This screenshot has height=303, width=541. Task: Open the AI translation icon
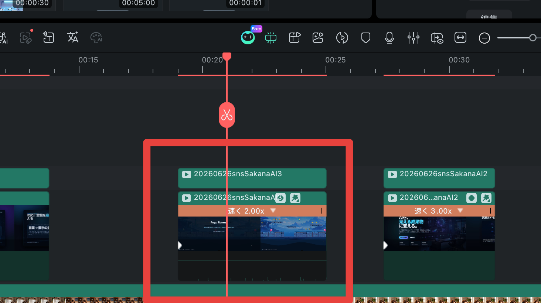pos(72,37)
